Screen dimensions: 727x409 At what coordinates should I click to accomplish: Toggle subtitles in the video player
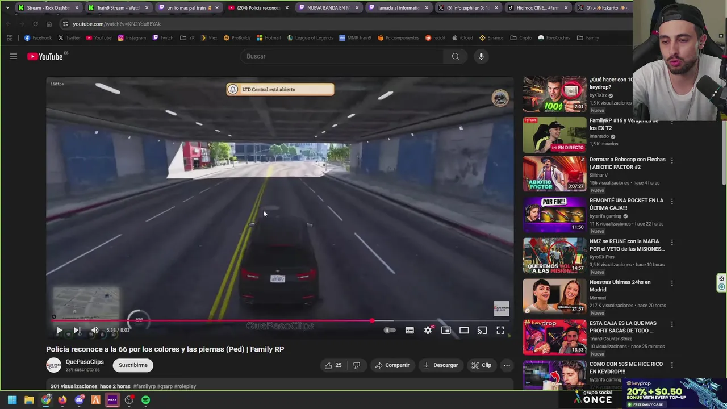410,330
